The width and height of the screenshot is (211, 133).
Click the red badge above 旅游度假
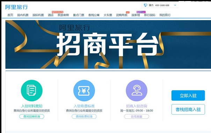[57, 12]
